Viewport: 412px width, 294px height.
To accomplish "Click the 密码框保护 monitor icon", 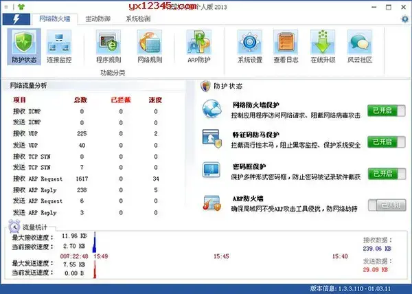I will [211, 170].
